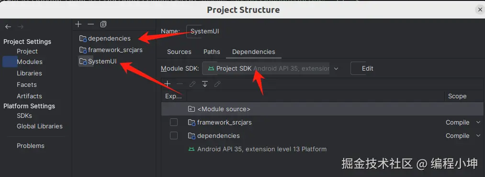Image resolution: width=485 pixels, height=177 pixels.
Task: Select the framework_srcjars dependency row
Action: tap(322, 123)
